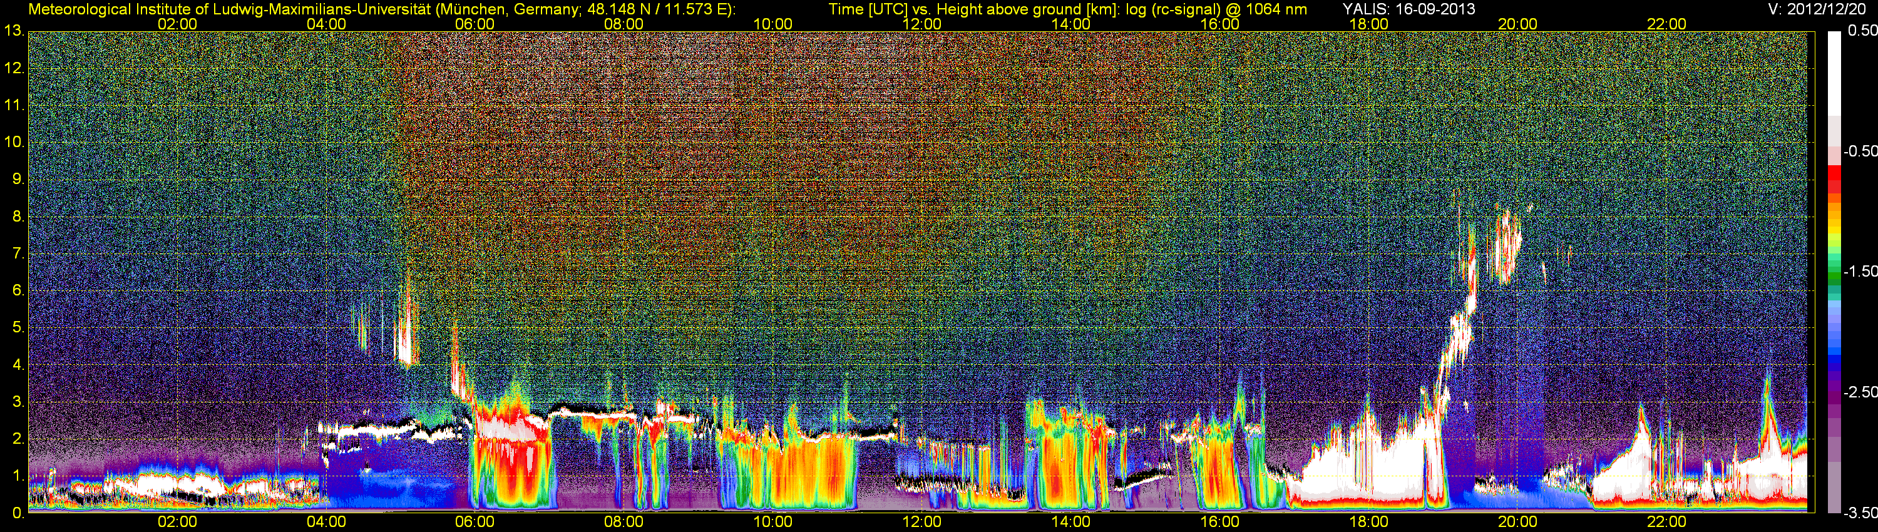Click the 11 km height axis label

(14, 105)
